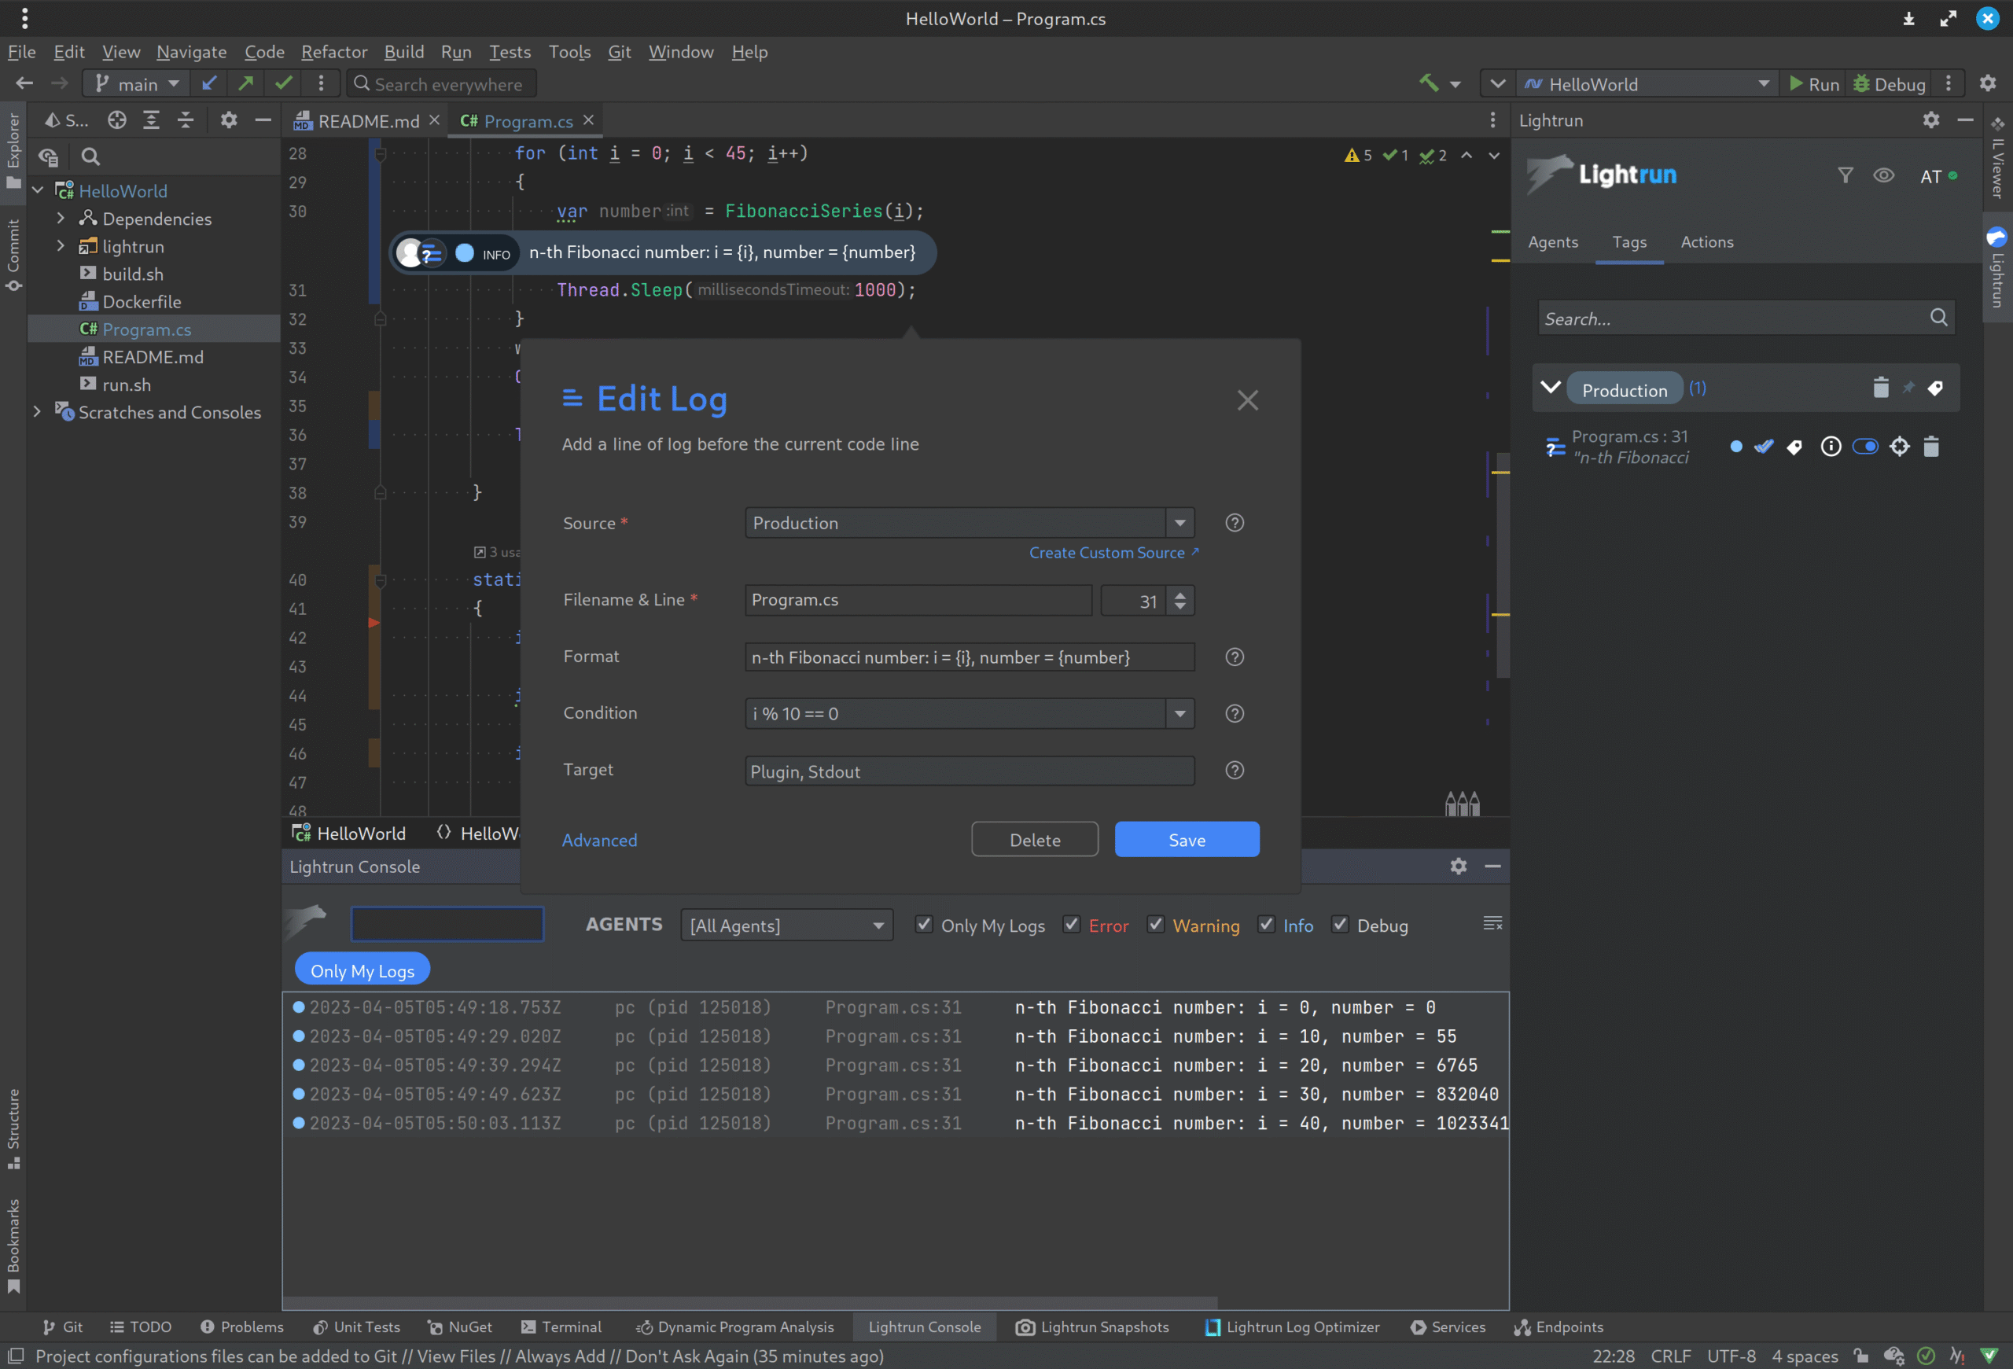The height and width of the screenshot is (1369, 2013).
Task: Disable the Warning log level checkbox
Action: point(1155,925)
